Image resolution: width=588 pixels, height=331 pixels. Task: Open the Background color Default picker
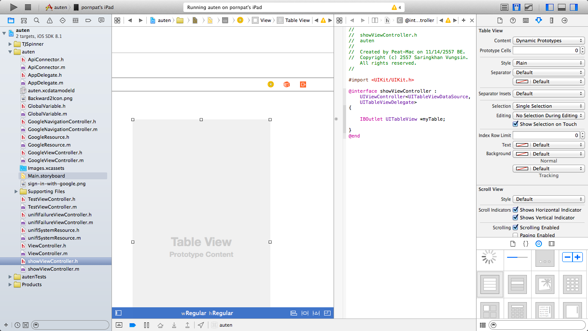click(x=548, y=154)
